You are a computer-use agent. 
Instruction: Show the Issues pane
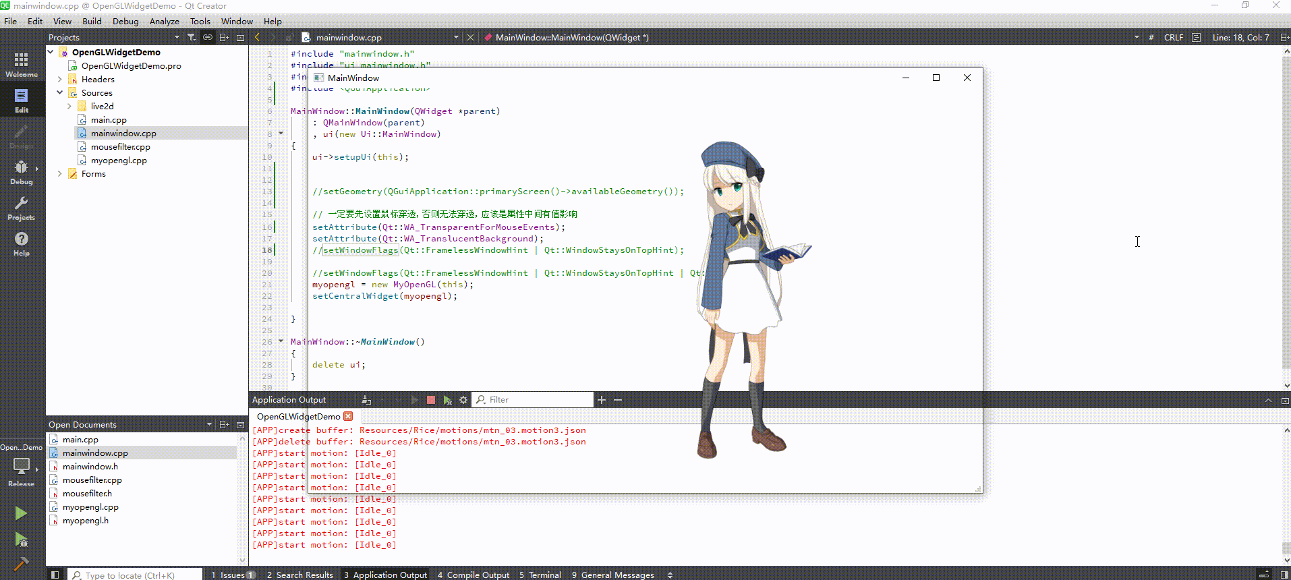click(x=233, y=575)
